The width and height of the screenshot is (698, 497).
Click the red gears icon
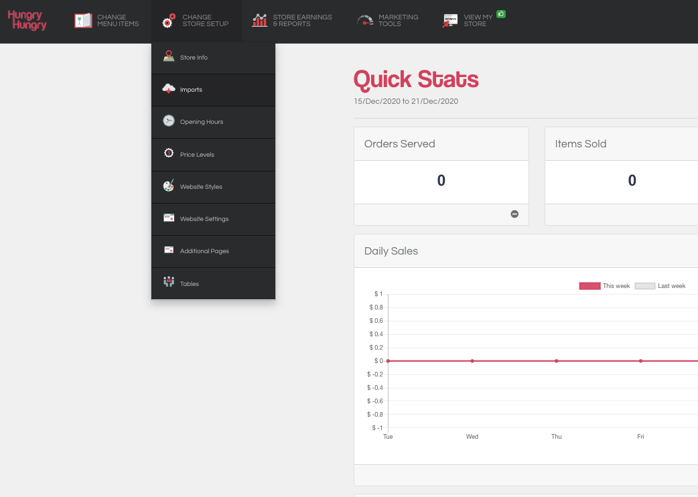point(169,21)
